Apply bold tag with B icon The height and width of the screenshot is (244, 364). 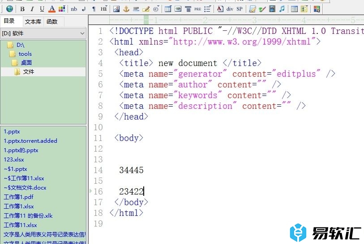(22, 9)
